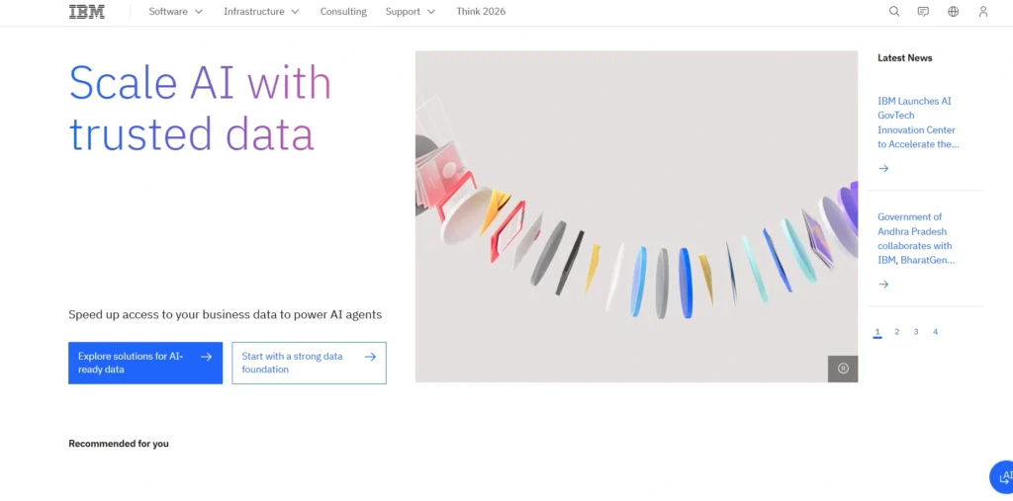Click Start with a strong data foundation
Screen dimensions: 1013x501
(309, 363)
